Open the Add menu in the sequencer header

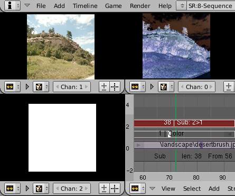214,189
